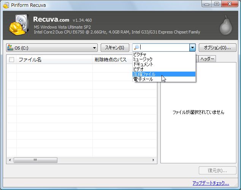
Task: Click the magnifier icon in filter box
Action: [136, 48]
